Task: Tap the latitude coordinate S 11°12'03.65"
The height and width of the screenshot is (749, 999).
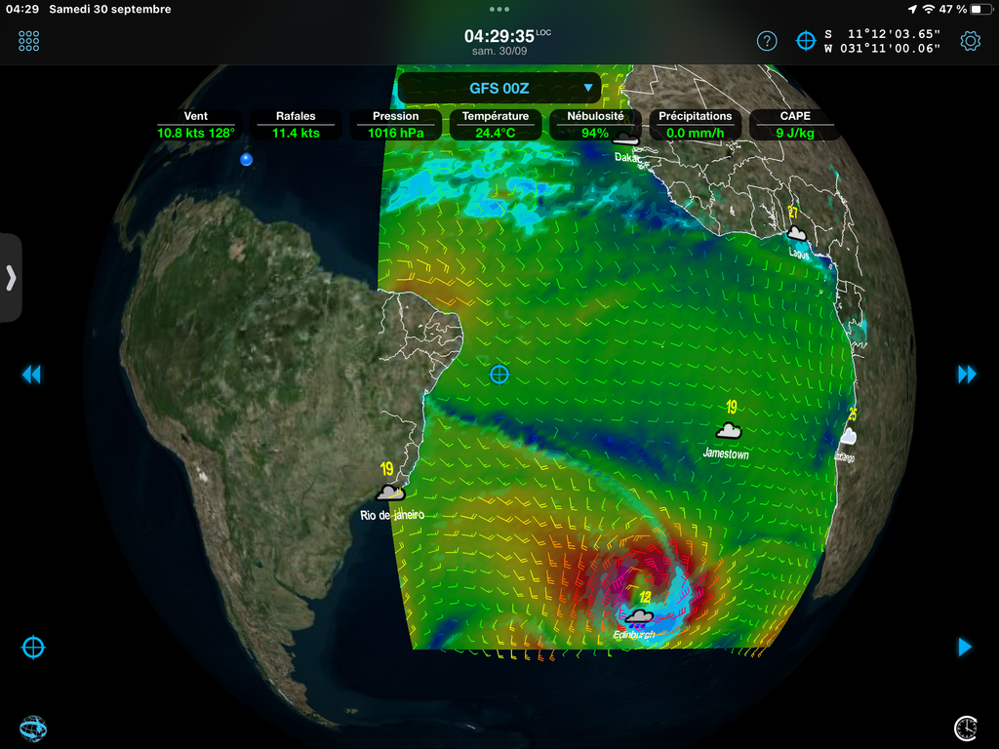Action: tap(883, 34)
